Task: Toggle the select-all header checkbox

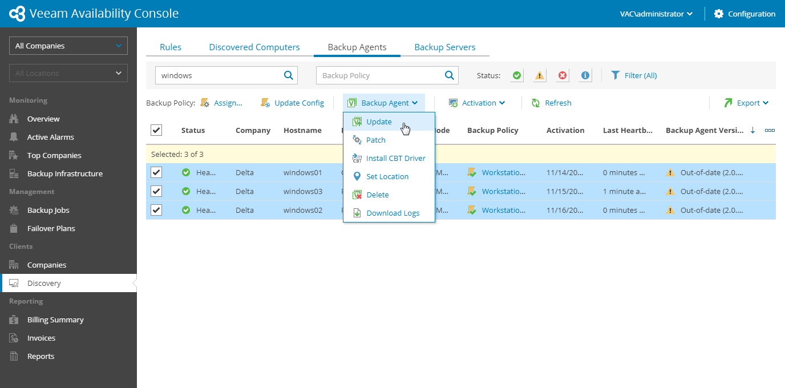Action: (x=156, y=130)
